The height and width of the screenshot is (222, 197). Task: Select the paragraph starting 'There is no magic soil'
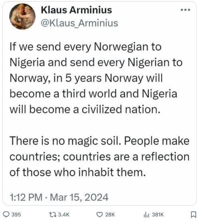(99, 157)
